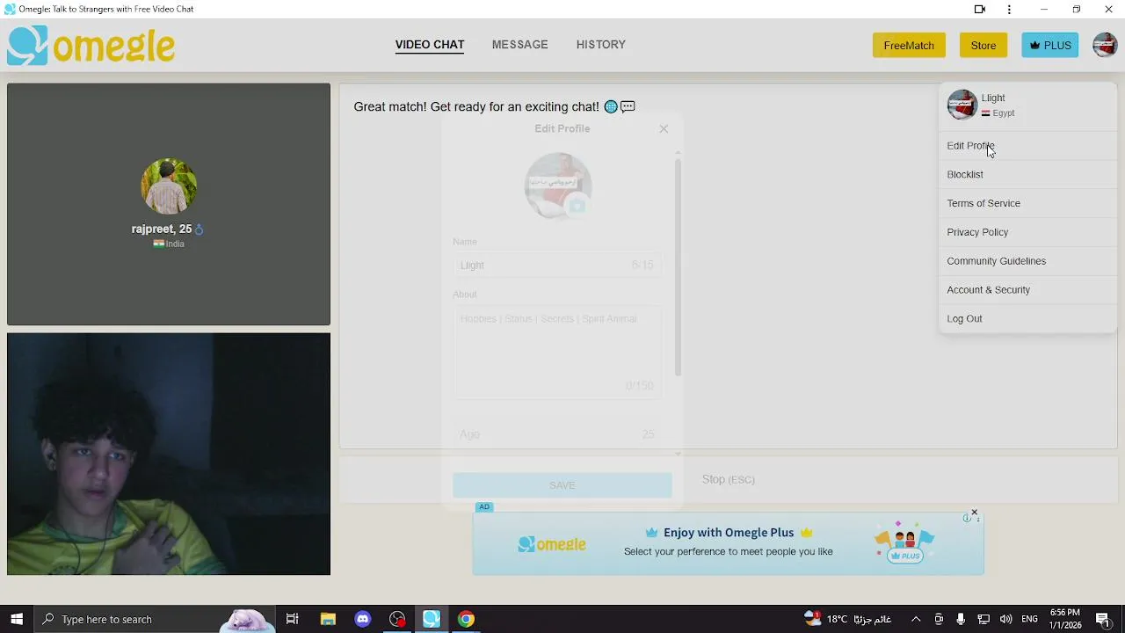The height and width of the screenshot is (633, 1125).
Task: Choose Log Out
Action: point(1027,318)
